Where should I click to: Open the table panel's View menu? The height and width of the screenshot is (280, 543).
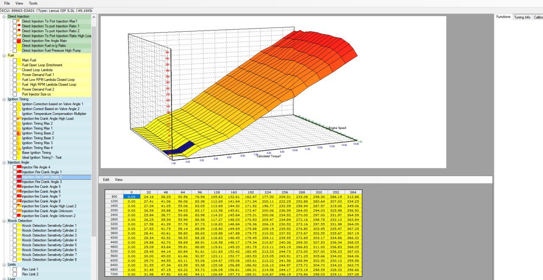[x=119, y=180]
